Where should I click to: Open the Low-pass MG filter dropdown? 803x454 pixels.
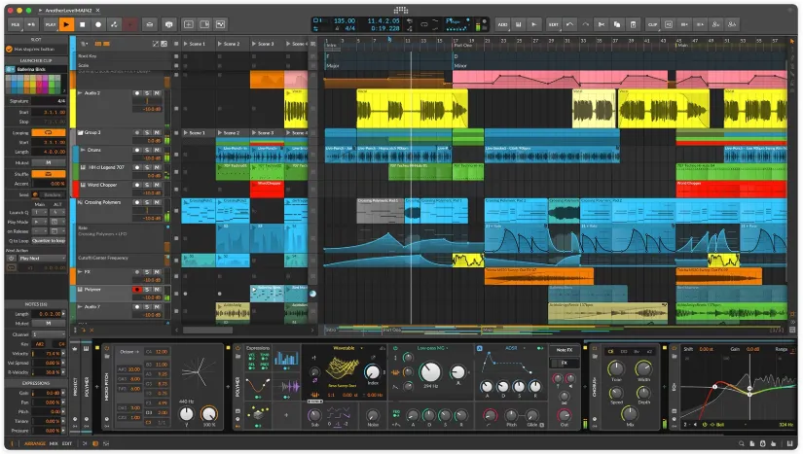432,348
